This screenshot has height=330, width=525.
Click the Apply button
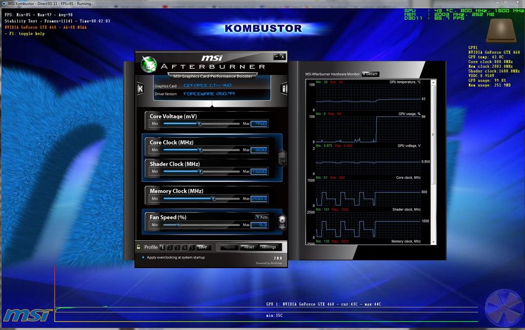click(x=229, y=247)
